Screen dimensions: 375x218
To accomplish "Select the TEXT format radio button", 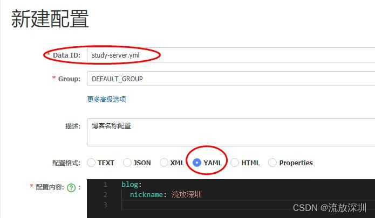I will (91, 163).
